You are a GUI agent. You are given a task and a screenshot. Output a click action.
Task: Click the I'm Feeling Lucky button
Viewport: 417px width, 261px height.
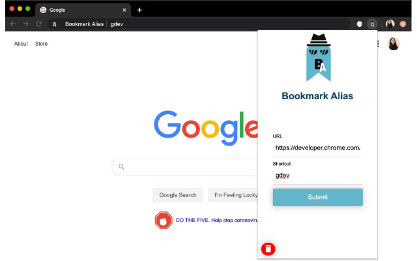coord(233,195)
